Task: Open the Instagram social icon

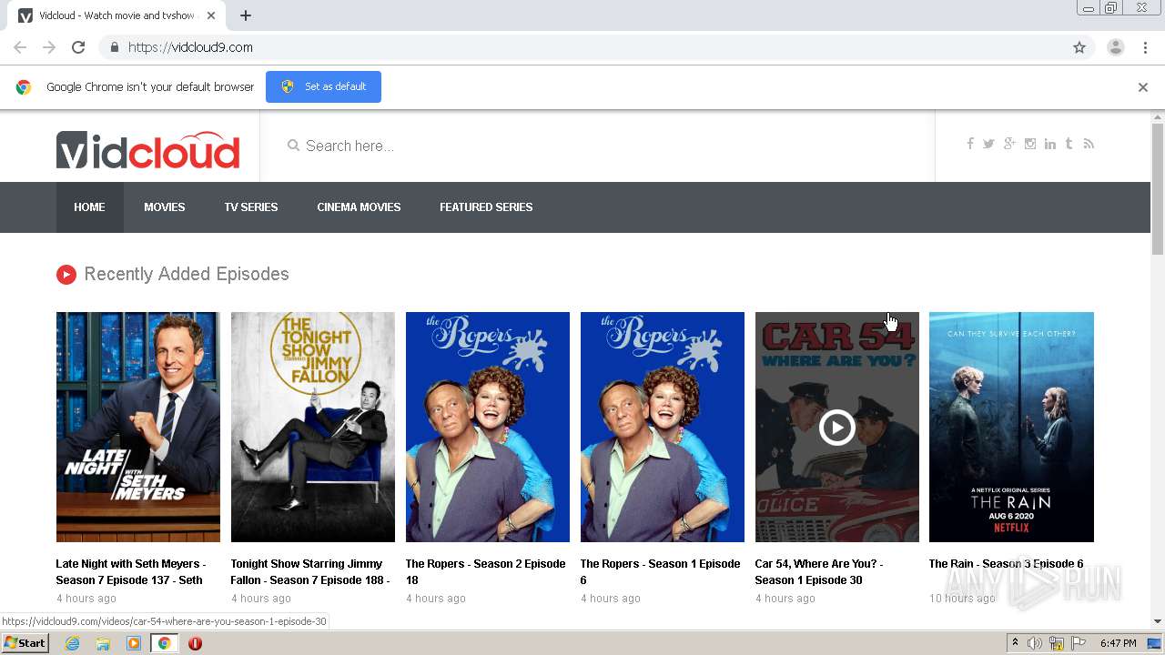Action: coord(1030,144)
